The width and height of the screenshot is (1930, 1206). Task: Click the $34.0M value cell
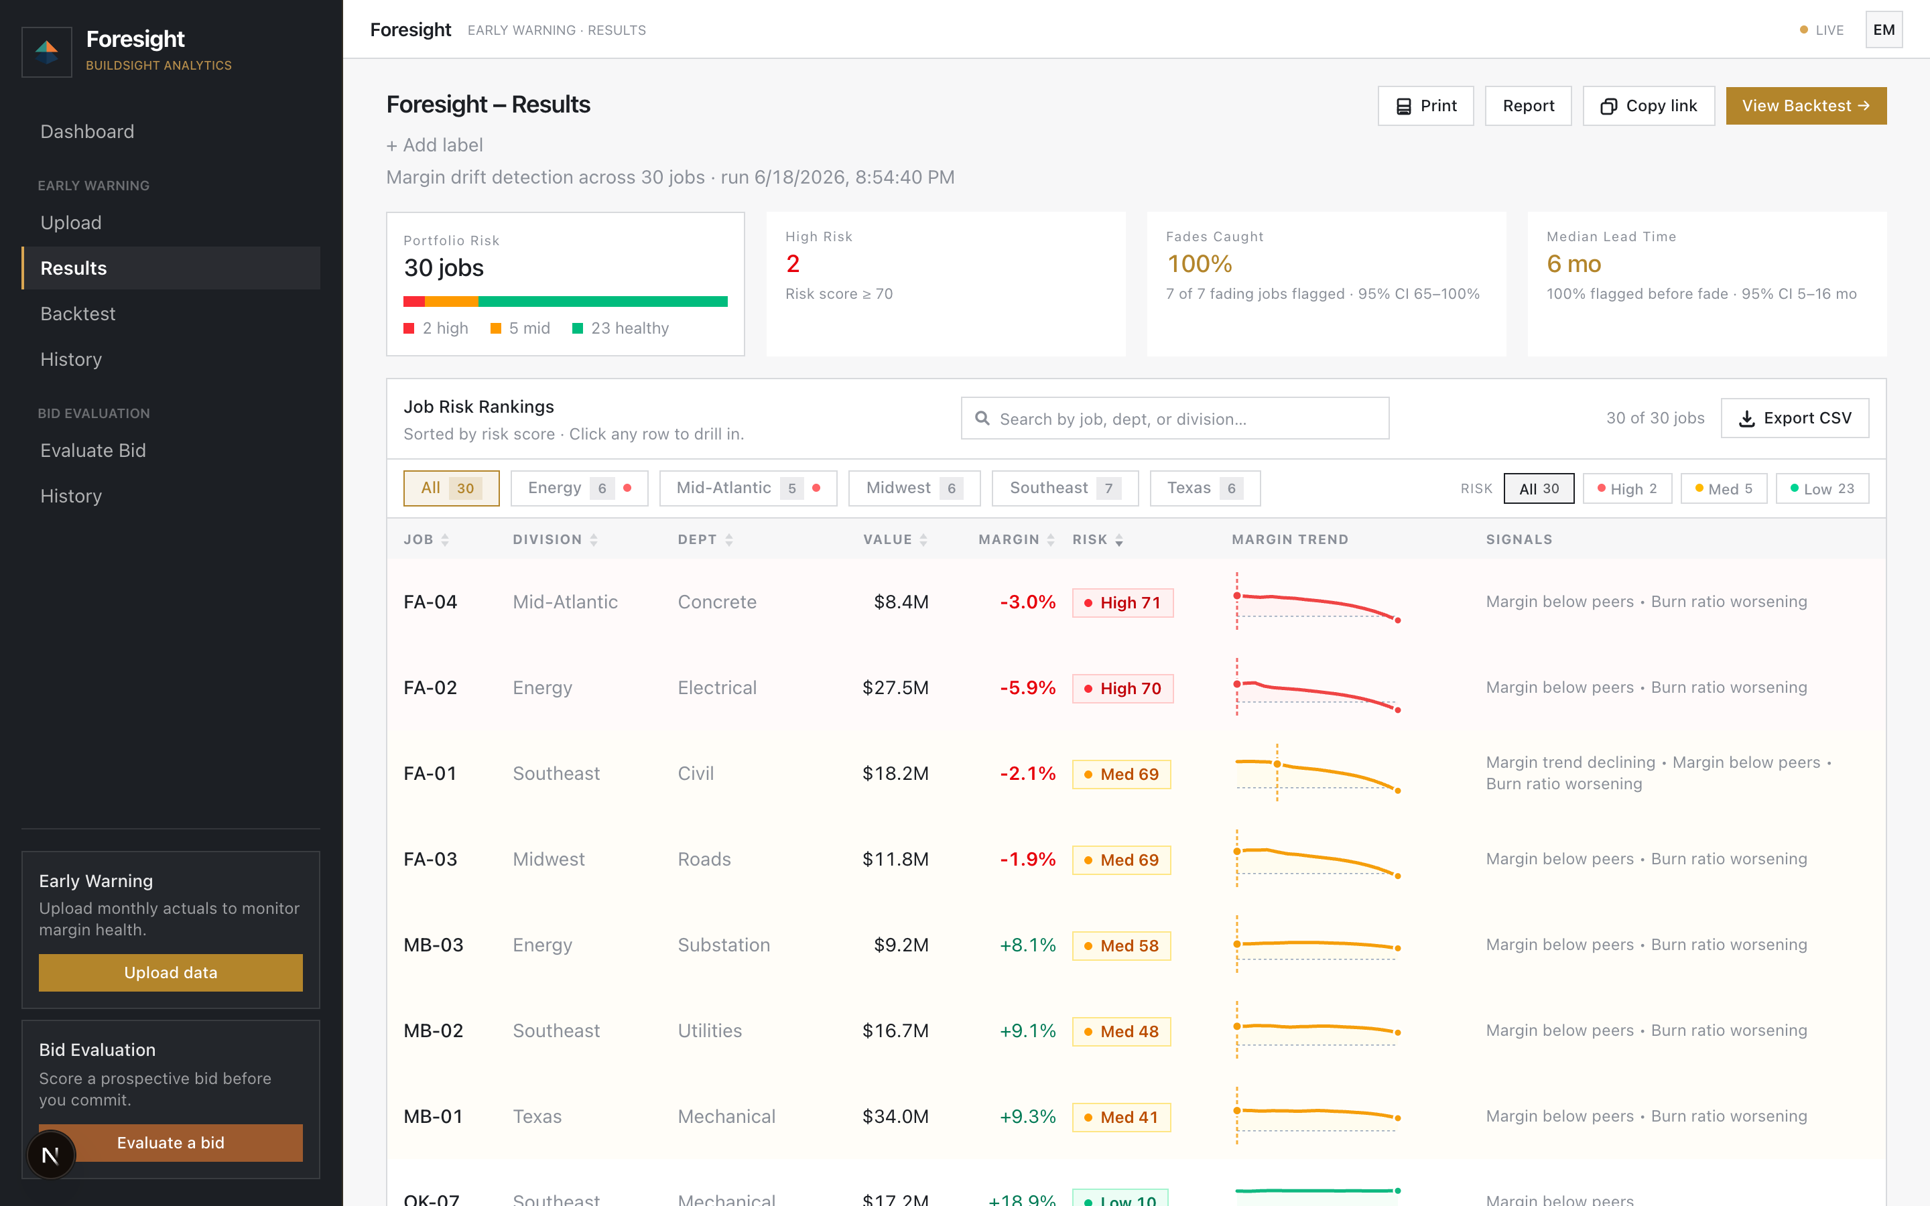[x=895, y=1117]
